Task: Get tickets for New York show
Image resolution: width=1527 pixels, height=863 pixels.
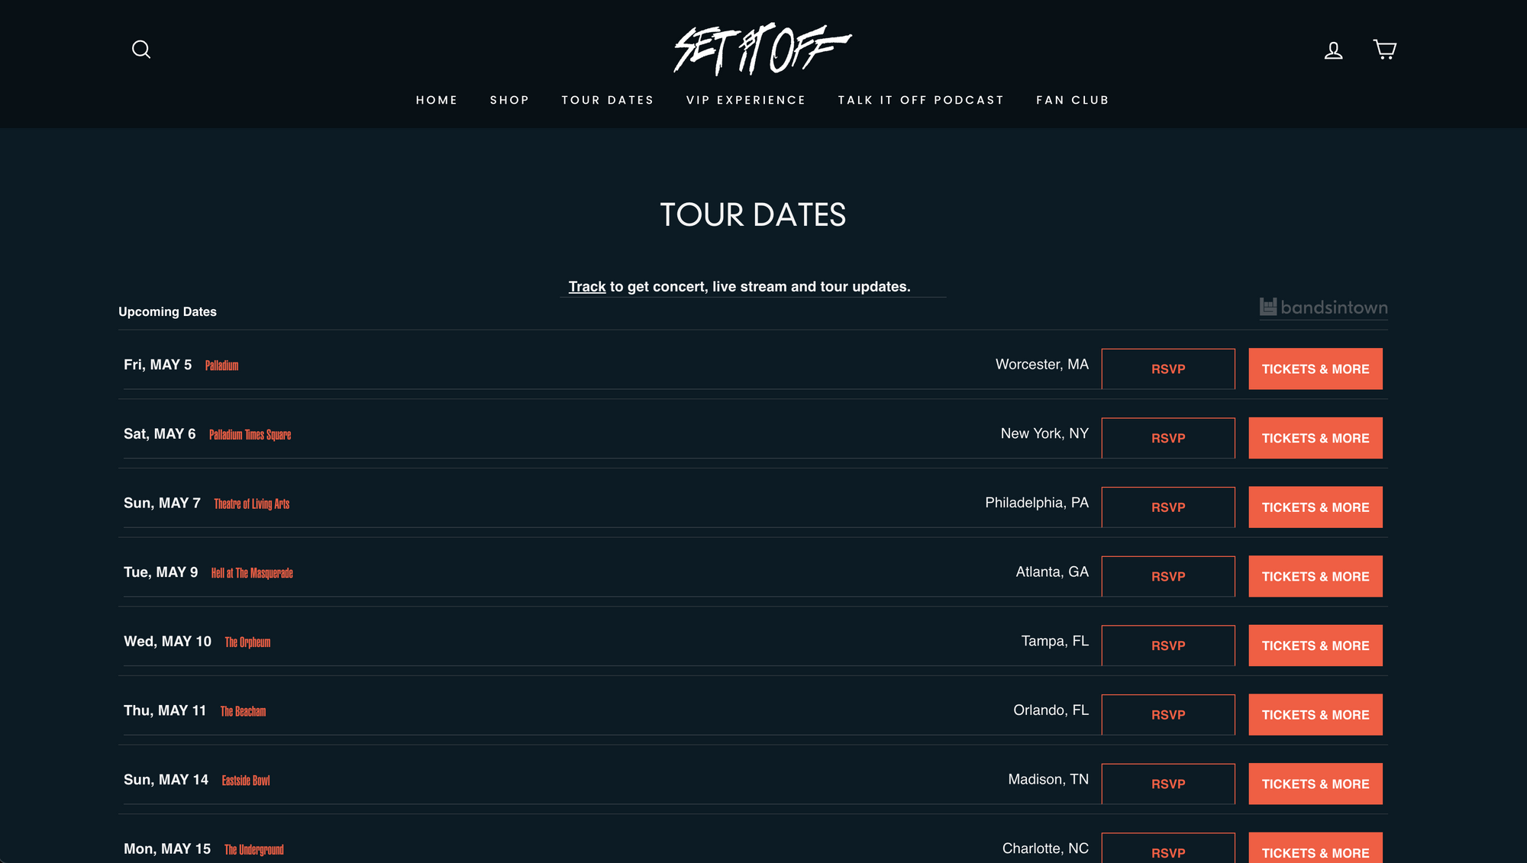Action: 1315,438
